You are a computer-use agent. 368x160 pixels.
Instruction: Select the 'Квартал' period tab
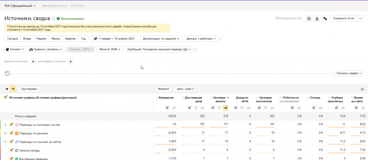(x=70, y=39)
